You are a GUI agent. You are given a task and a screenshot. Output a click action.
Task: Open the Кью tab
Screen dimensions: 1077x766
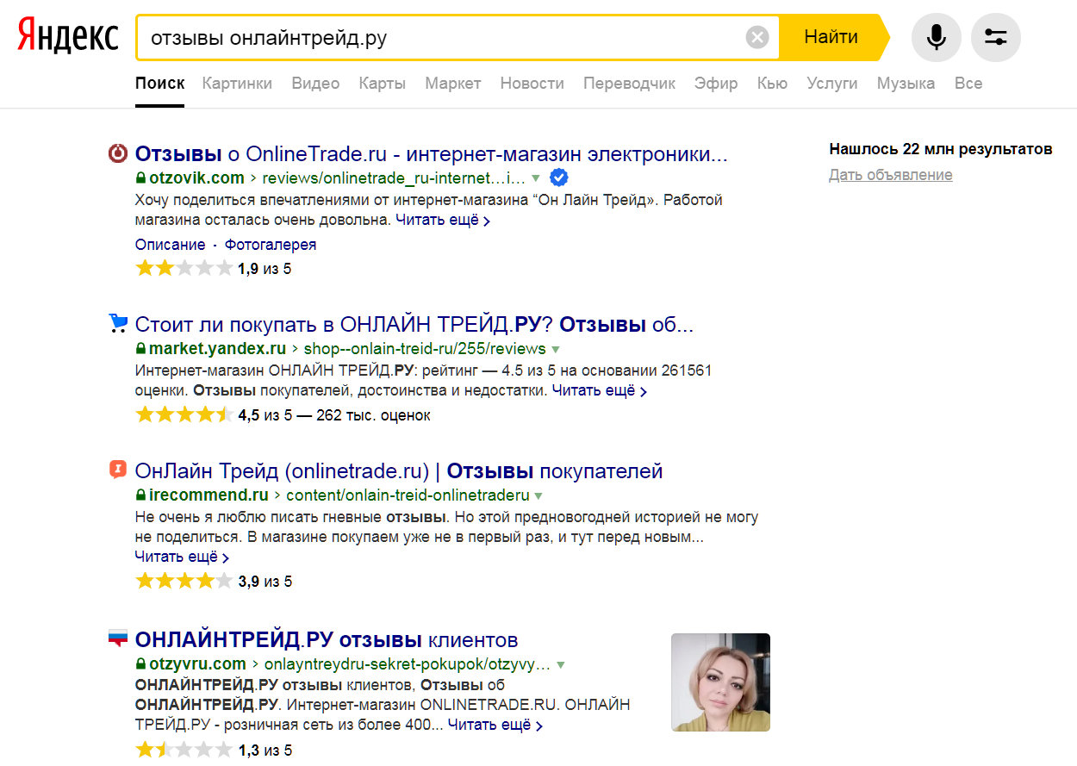[772, 84]
